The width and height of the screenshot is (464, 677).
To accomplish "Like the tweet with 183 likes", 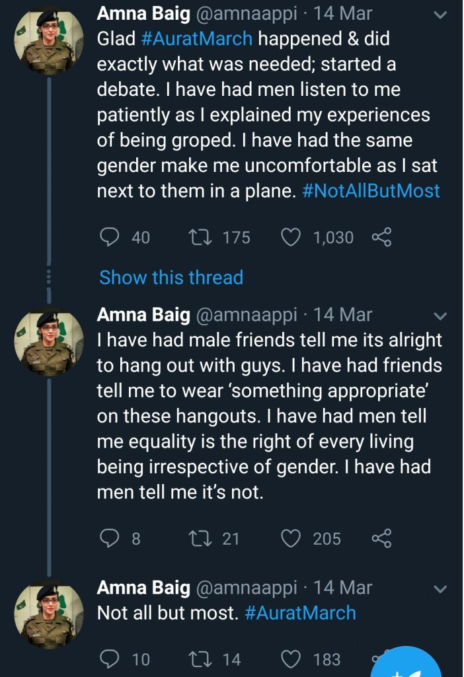I will pos(291,659).
